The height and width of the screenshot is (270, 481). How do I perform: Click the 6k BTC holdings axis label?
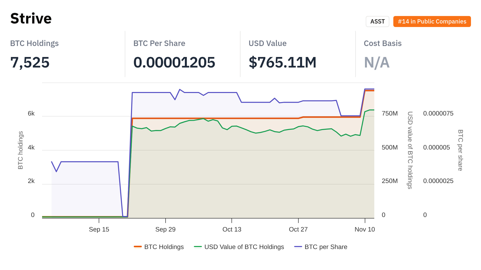click(x=31, y=113)
